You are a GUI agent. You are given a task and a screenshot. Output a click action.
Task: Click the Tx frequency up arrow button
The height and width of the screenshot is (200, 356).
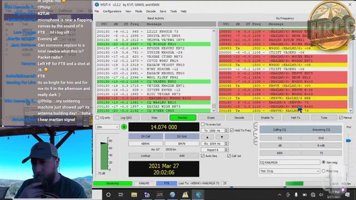tap(207, 137)
